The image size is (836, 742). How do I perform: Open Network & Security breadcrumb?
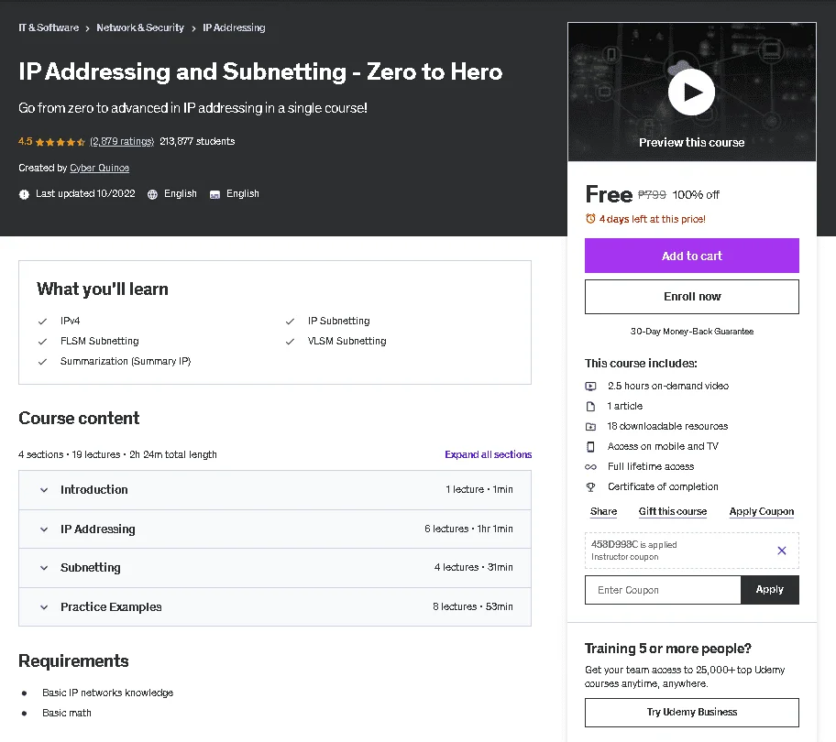[x=140, y=27]
